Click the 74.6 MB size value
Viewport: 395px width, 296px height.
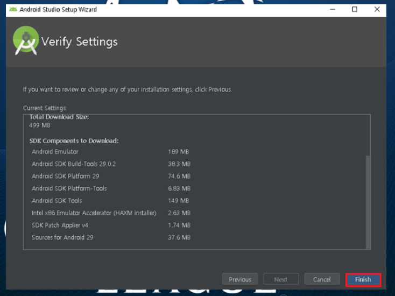pos(179,176)
